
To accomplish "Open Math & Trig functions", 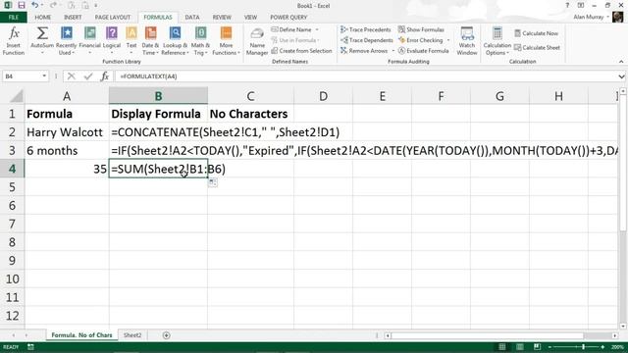I will (200, 41).
